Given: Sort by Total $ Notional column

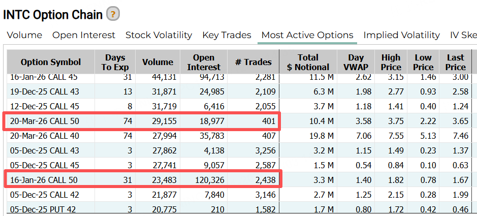Looking at the screenshot, I should coord(308,62).
